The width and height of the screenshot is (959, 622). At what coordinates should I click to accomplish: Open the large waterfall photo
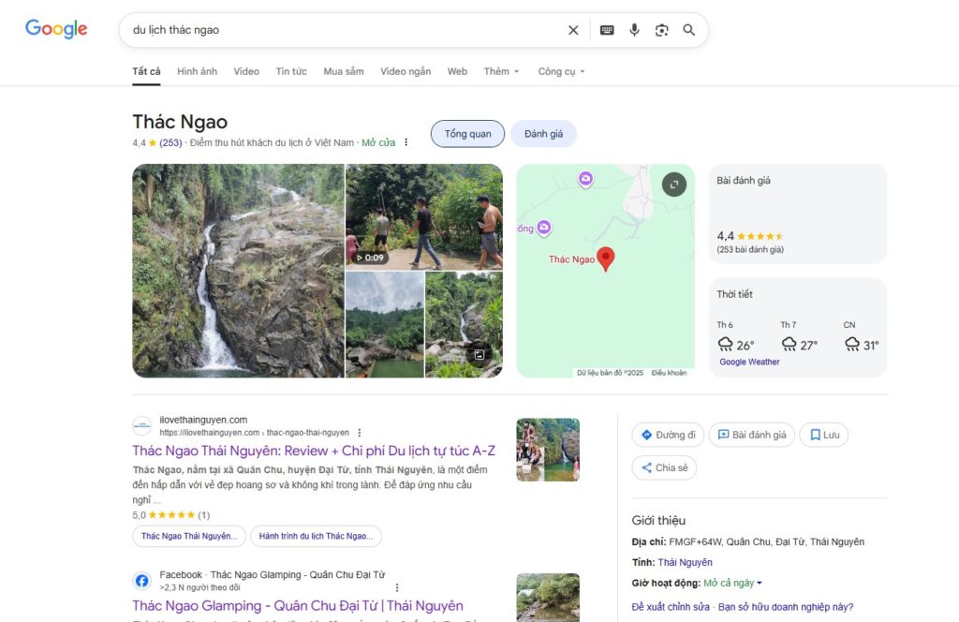(238, 271)
